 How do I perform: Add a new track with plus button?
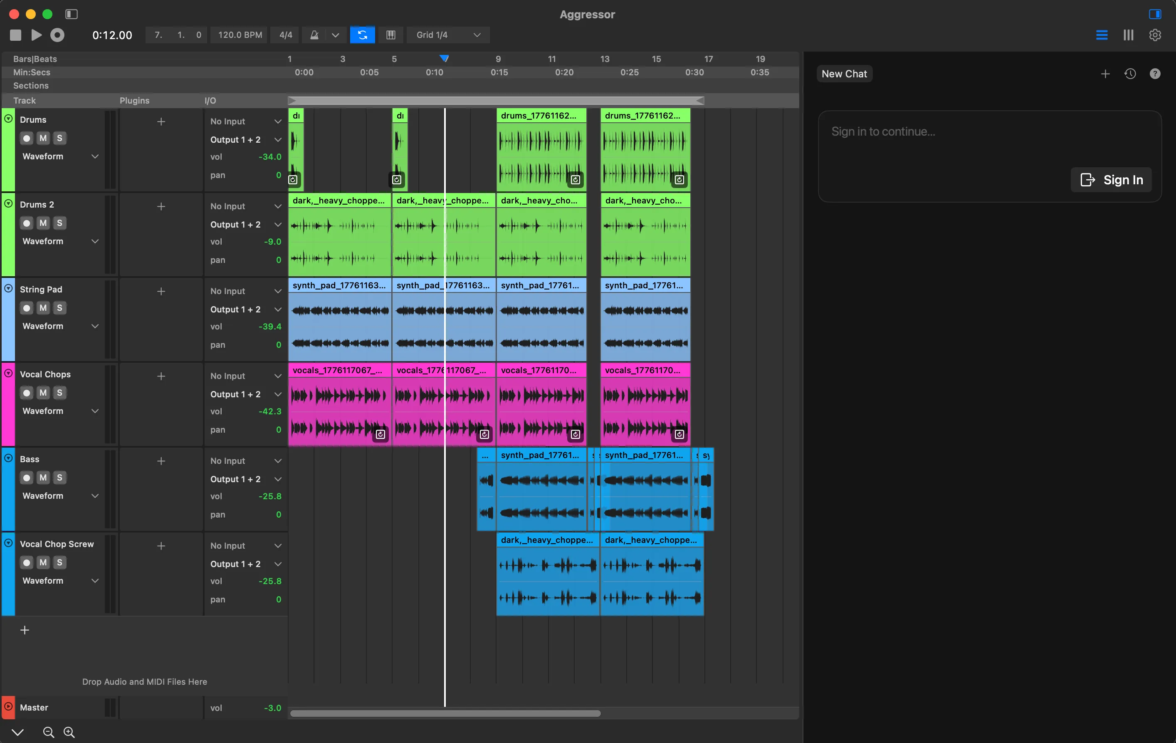(25, 630)
